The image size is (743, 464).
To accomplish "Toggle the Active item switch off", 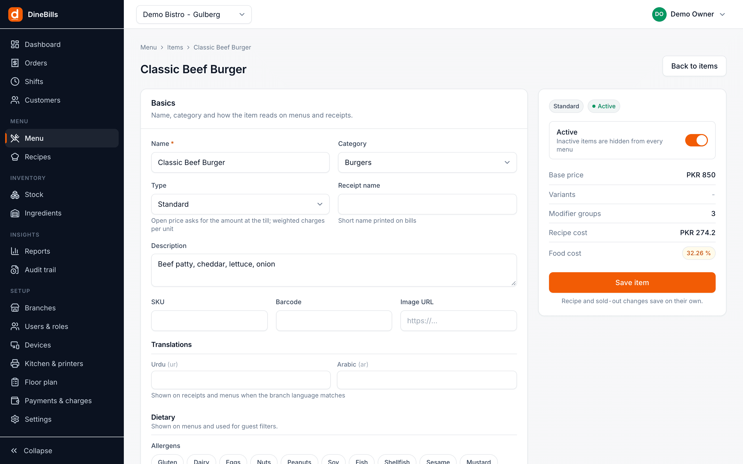I will [696, 140].
